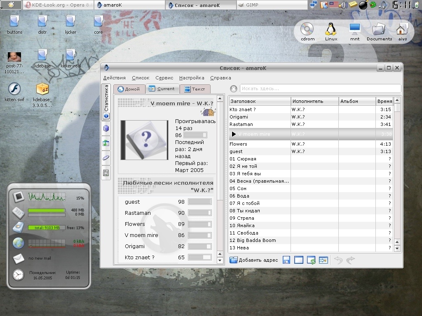Select the 13 Нева track
This screenshot has height=316, width=422.
311,248
